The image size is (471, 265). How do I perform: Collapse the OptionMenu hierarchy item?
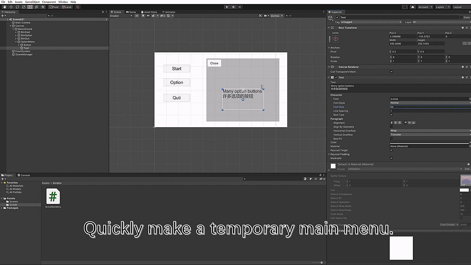pyautogui.click(x=16, y=42)
